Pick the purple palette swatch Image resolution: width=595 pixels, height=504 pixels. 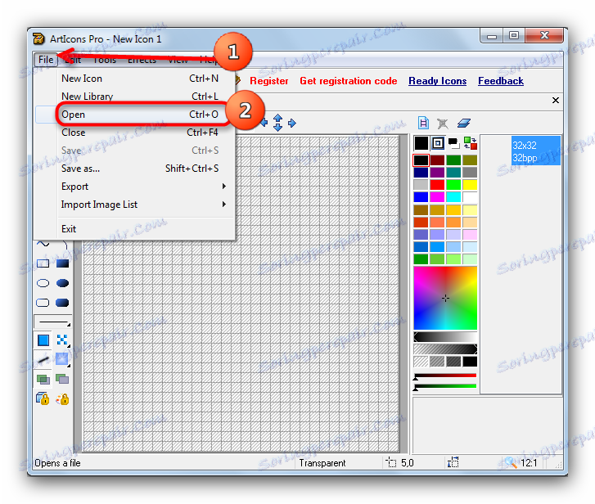[x=437, y=173]
